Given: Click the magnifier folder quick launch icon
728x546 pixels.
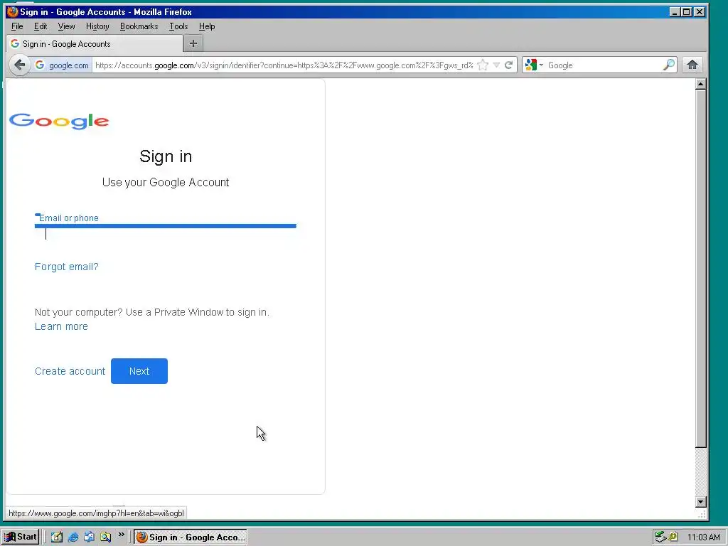Looking at the screenshot, I should click(x=105, y=537).
